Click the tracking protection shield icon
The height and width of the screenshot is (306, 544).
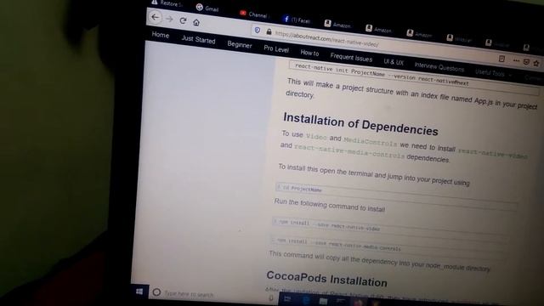pos(258,31)
